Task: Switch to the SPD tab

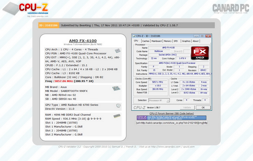Action: pos(176,41)
